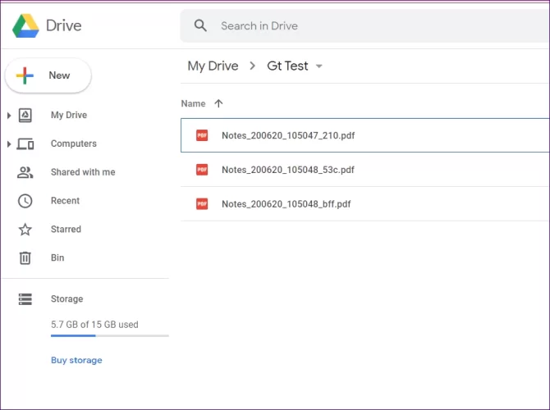Go to Shared with me section

click(82, 172)
